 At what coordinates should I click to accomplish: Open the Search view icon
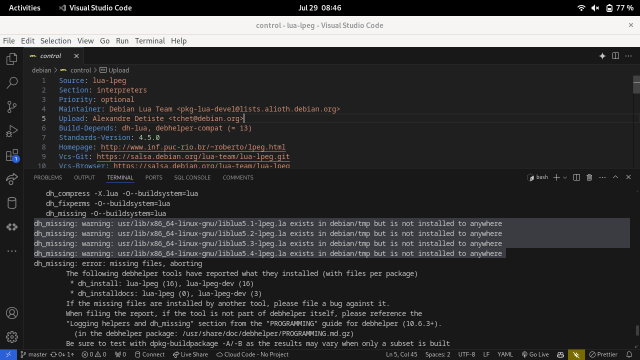(x=12, y=83)
